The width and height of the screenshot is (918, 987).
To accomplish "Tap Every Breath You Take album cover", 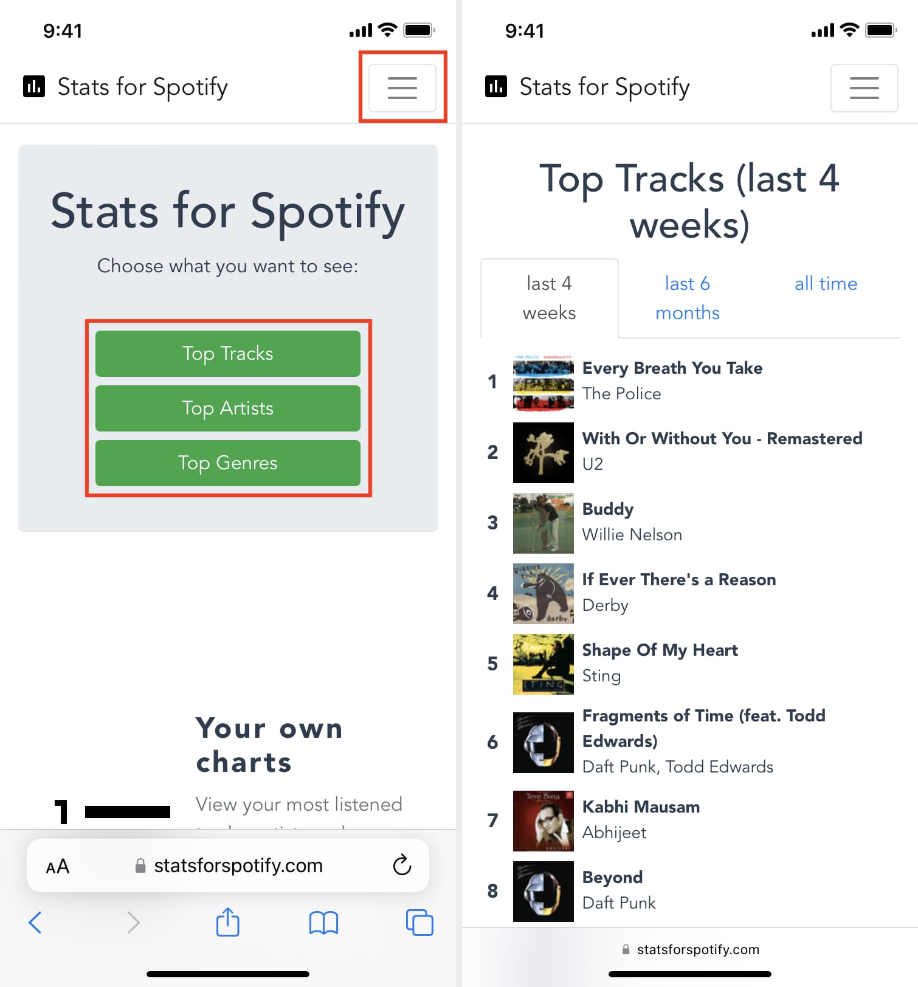I will click(543, 382).
